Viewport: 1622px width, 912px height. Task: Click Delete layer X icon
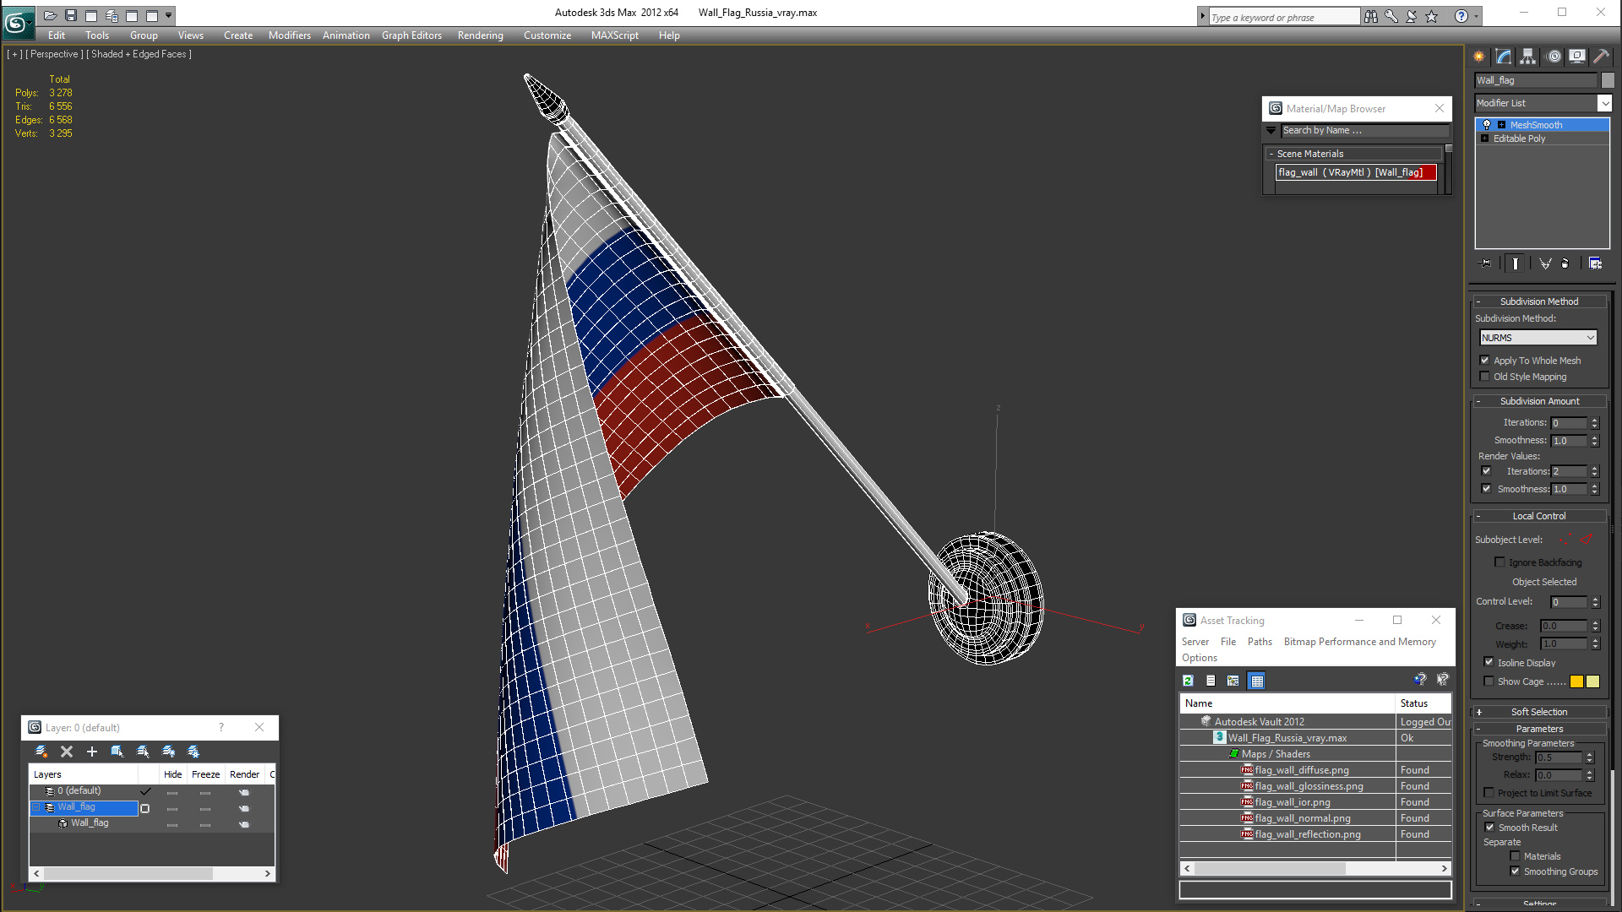click(x=67, y=752)
